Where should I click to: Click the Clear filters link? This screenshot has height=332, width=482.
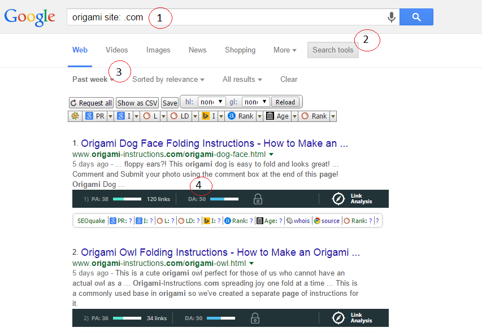tap(289, 79)
